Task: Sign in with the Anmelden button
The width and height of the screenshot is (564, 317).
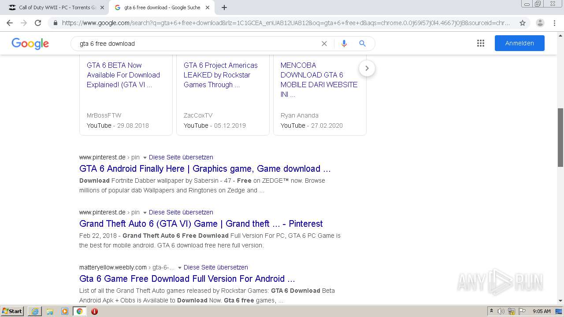Action: (519, 43)
